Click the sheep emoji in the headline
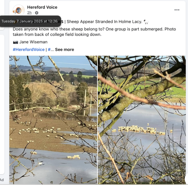 [146, 22]
